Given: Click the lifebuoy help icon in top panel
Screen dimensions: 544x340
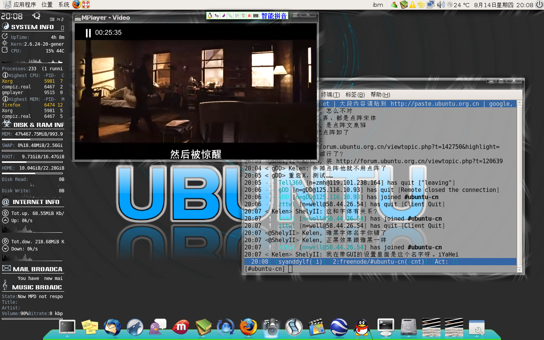Looking at the screenshot, I should click(86, 5).
